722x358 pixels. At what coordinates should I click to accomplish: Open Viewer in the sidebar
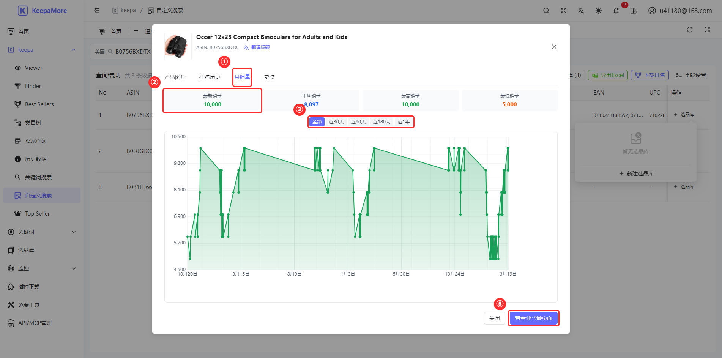(x=42, y=68)
